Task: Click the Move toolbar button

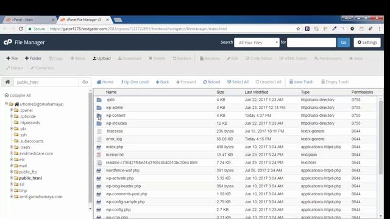Action: [77, 58]
